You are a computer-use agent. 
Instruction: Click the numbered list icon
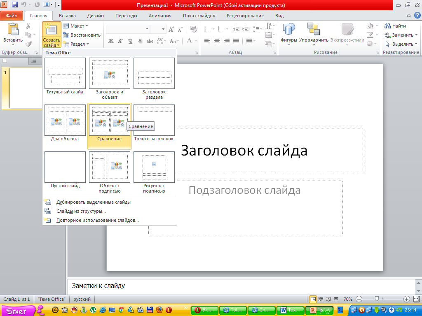point(221,29)
